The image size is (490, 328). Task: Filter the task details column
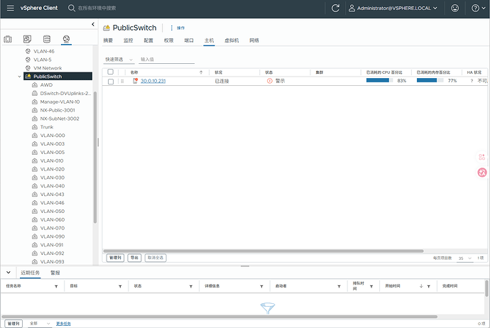(x=261, y=286)
